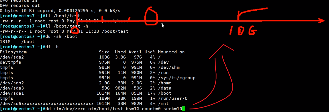Click the Use% column header
Image resolution: width=329 pixels, height=112 pixels.
tap(150, 52)
